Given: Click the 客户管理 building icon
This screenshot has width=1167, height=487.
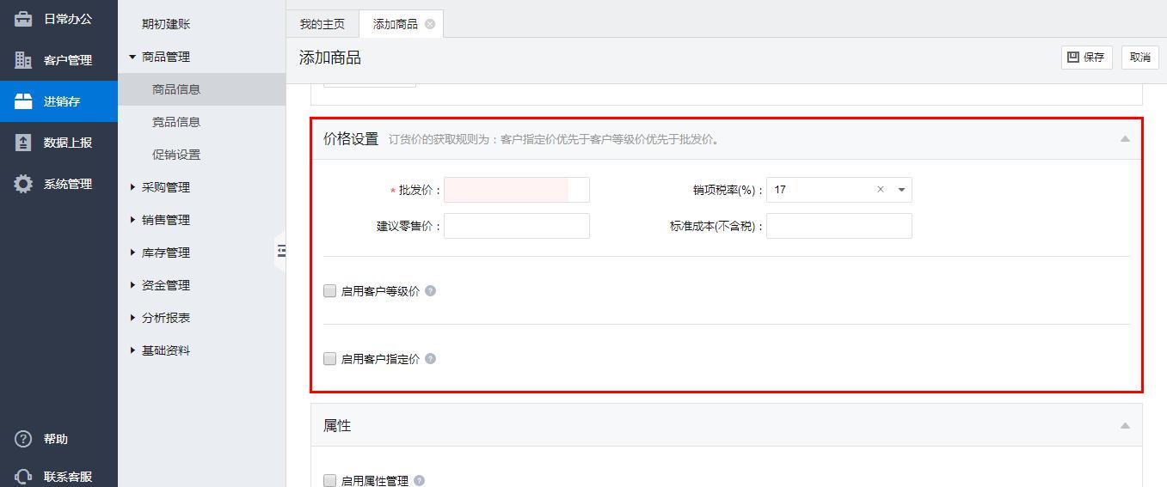Looking at the screenshot, I should coord(23,60).
